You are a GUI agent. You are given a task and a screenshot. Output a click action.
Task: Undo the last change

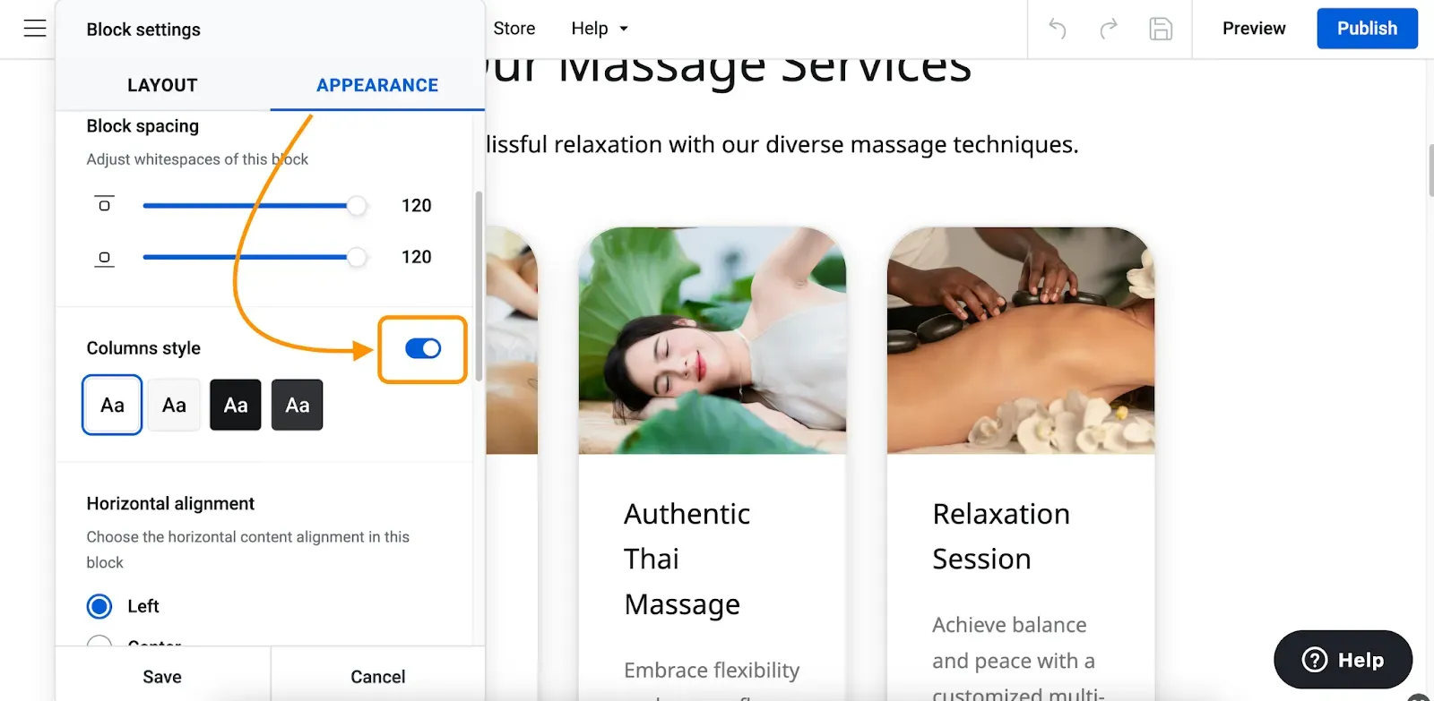tap(1058, 29)
